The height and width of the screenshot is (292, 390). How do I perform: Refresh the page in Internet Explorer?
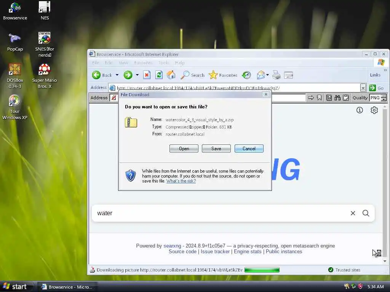pyautogui.click(x=159, y=75)
